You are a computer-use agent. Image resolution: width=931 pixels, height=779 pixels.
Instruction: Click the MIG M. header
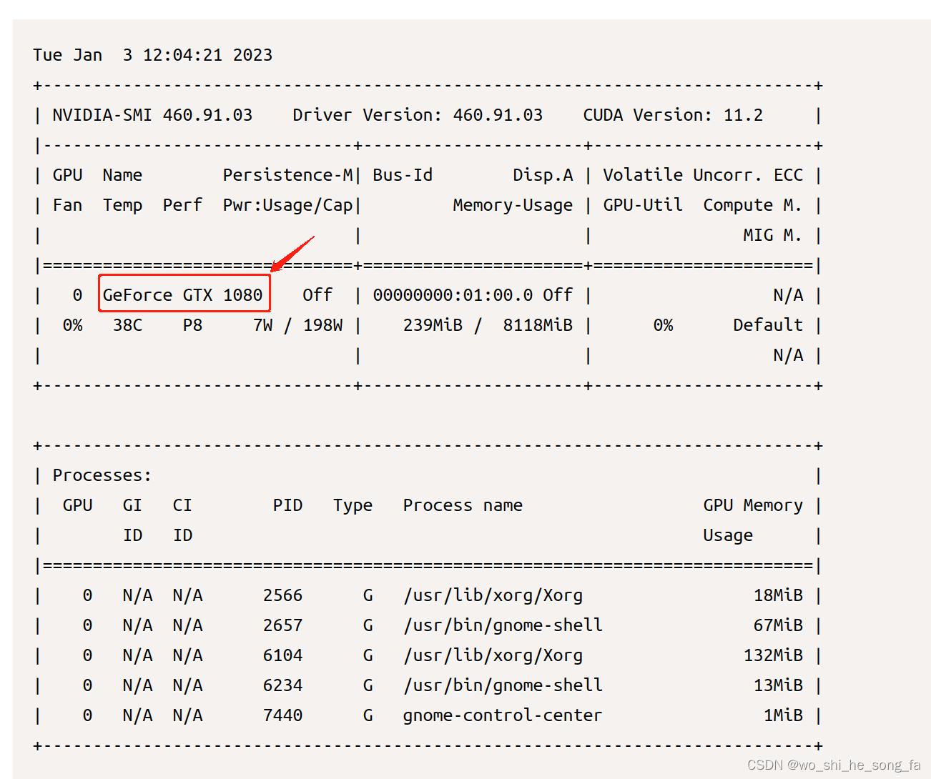point(772,235)
